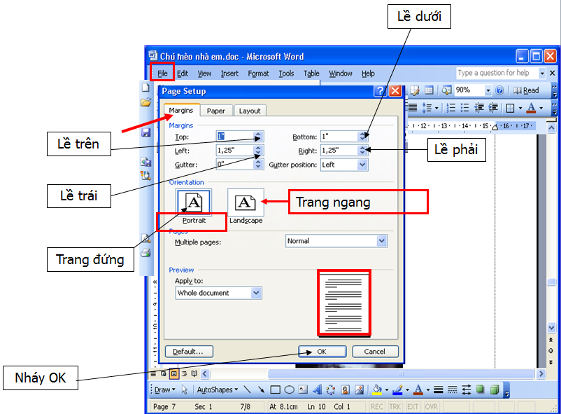
Task: Switch to Outline view button
Action: pos(184,374)
